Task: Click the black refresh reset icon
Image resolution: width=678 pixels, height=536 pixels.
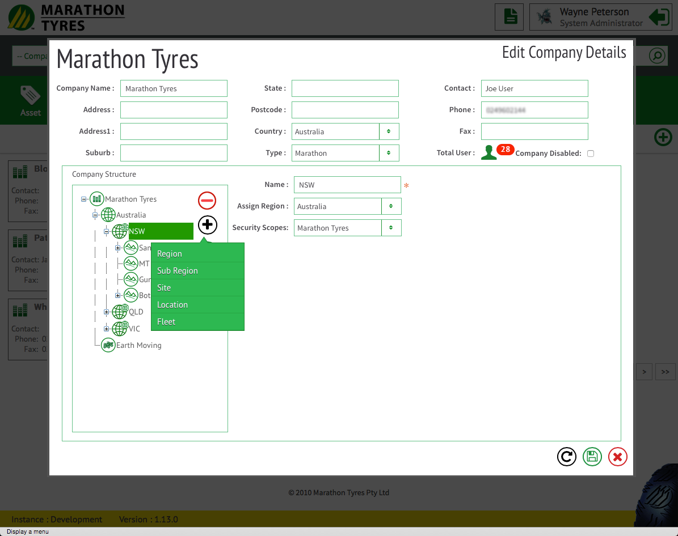Action: pos(566,457)
